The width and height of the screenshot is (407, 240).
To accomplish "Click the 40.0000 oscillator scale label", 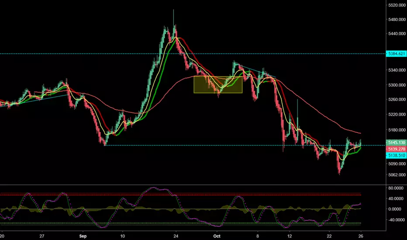I will [x=396, y=199].
